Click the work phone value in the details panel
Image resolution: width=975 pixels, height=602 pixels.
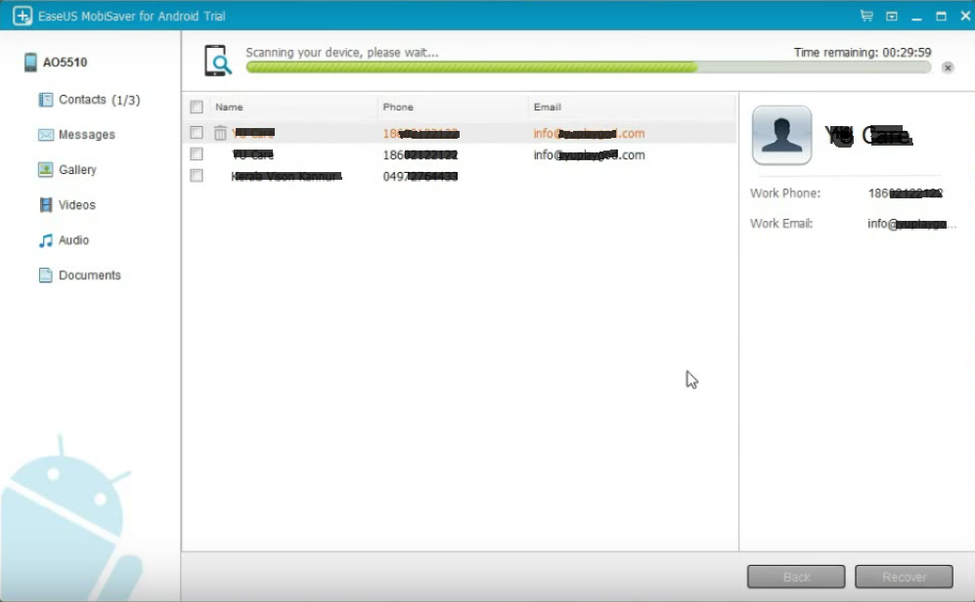906,193
